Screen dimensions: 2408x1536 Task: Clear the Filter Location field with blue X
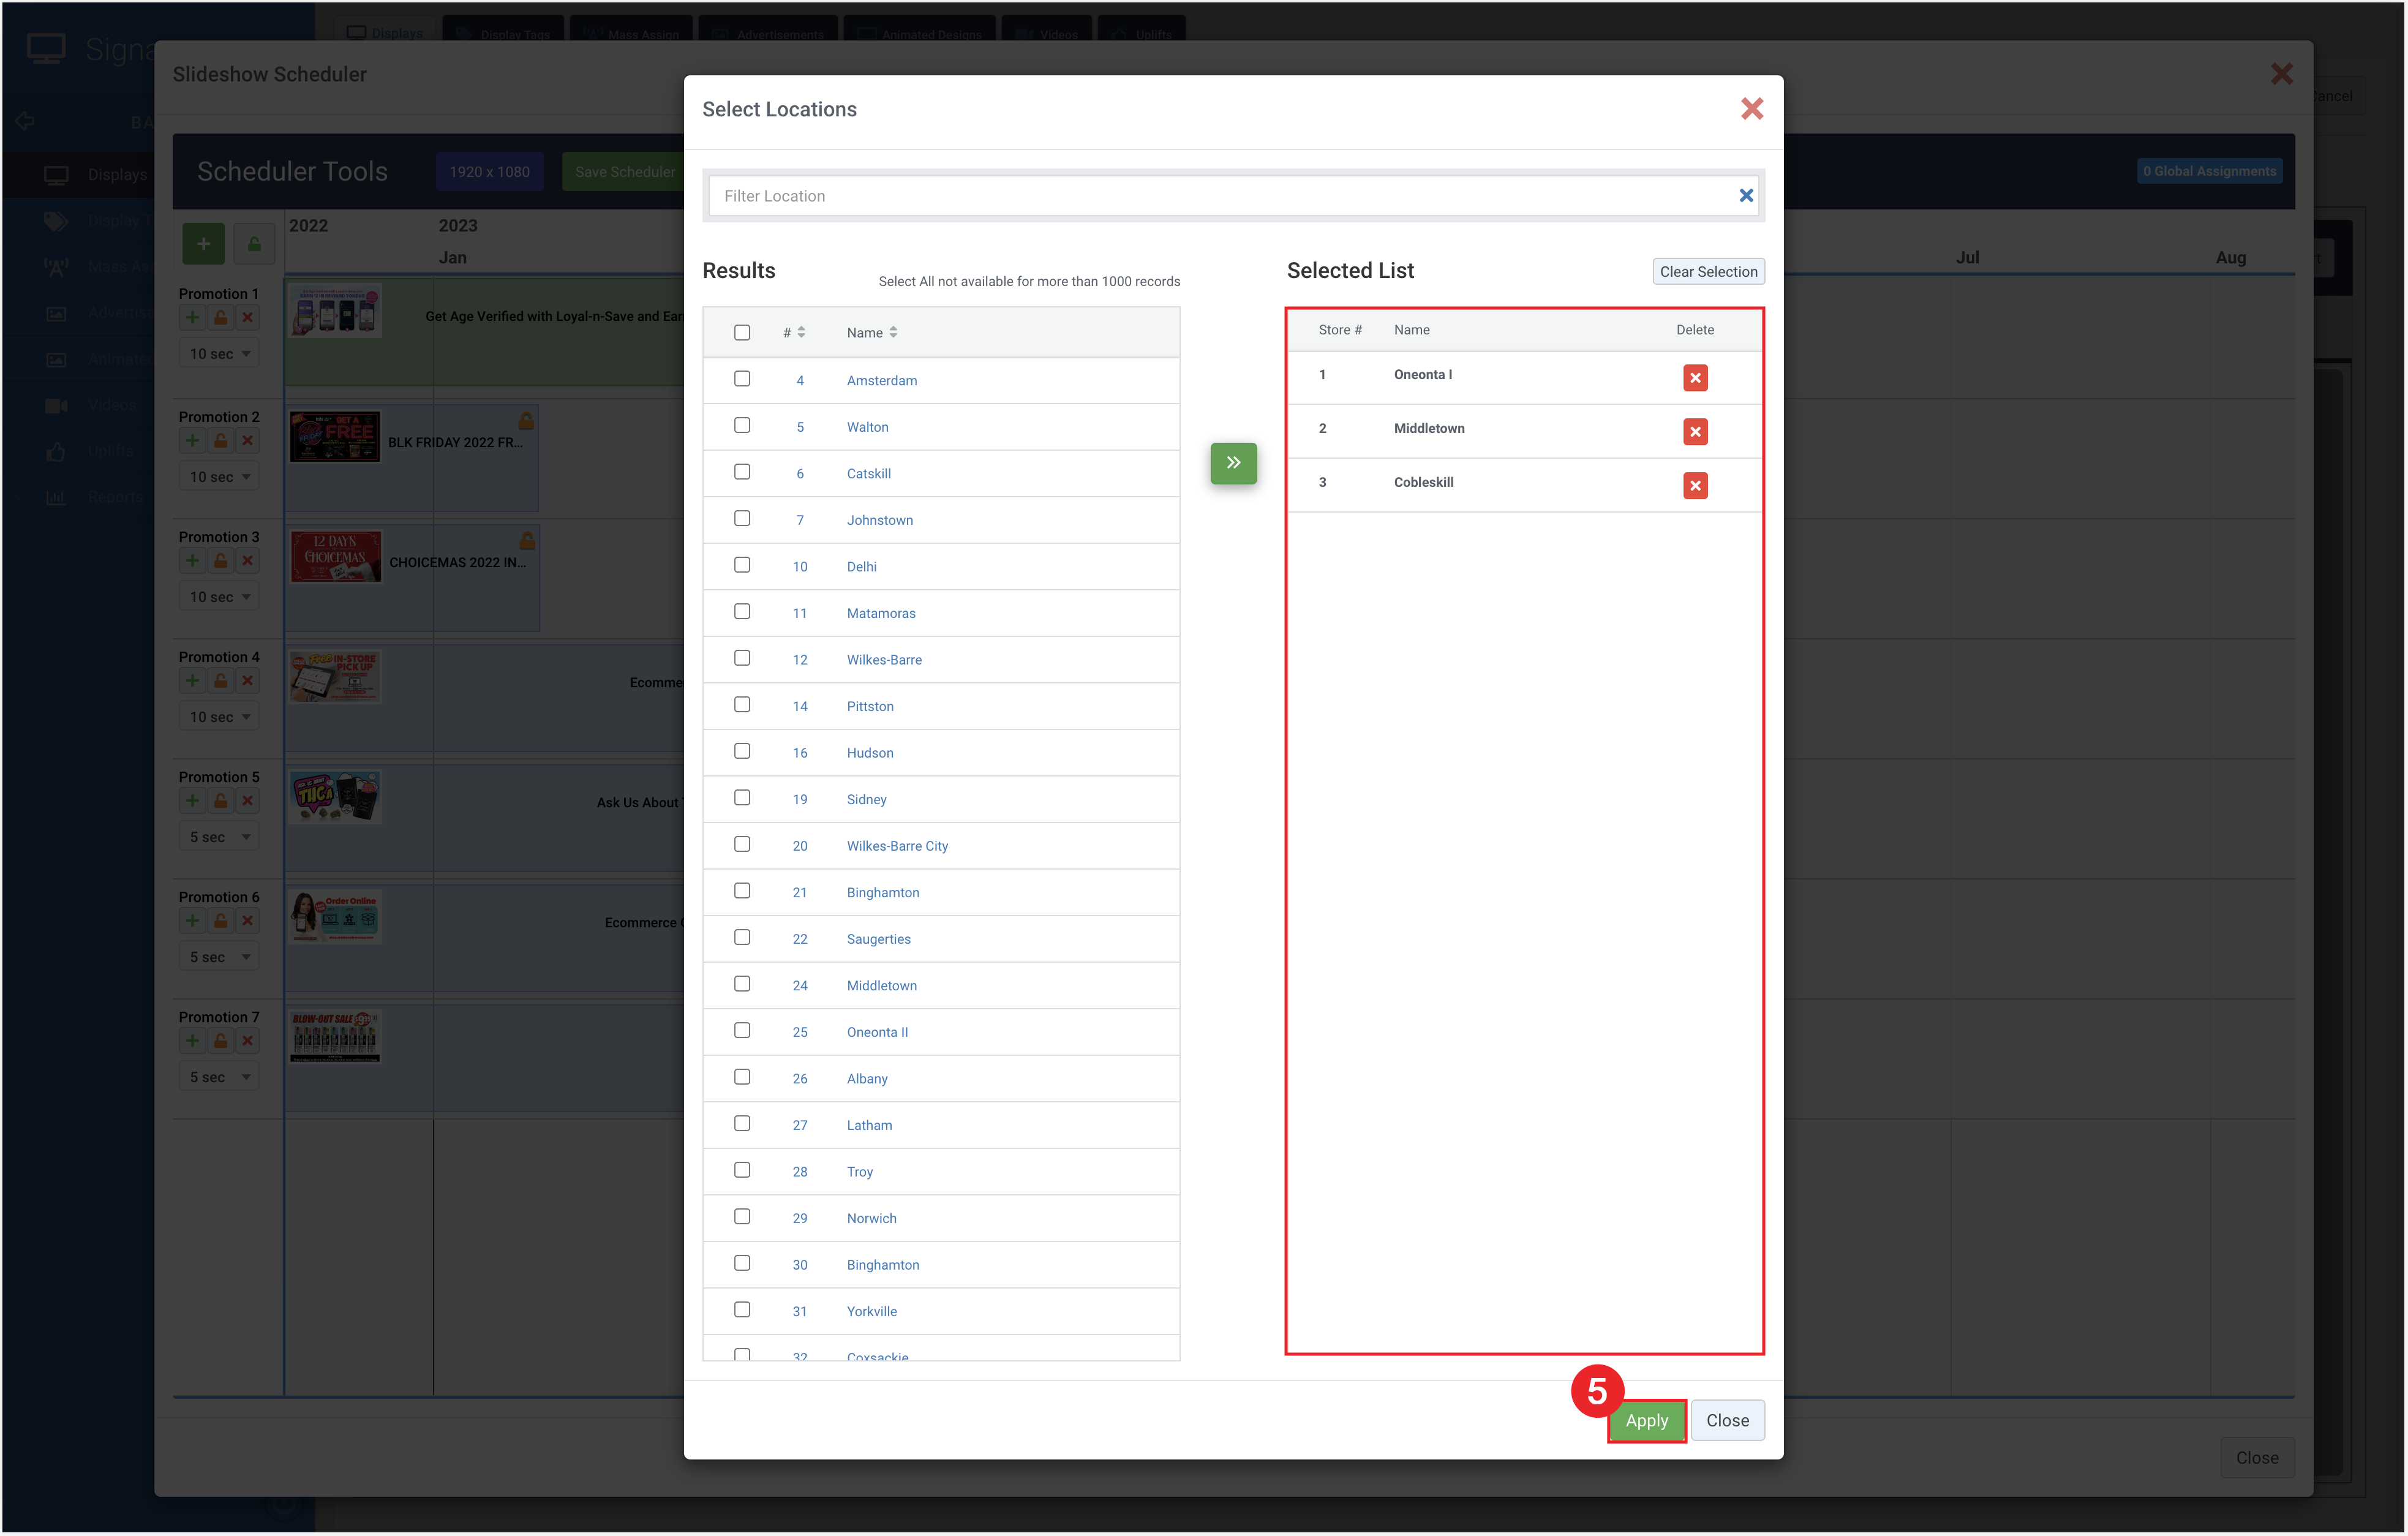click(x=1745, y=195)
